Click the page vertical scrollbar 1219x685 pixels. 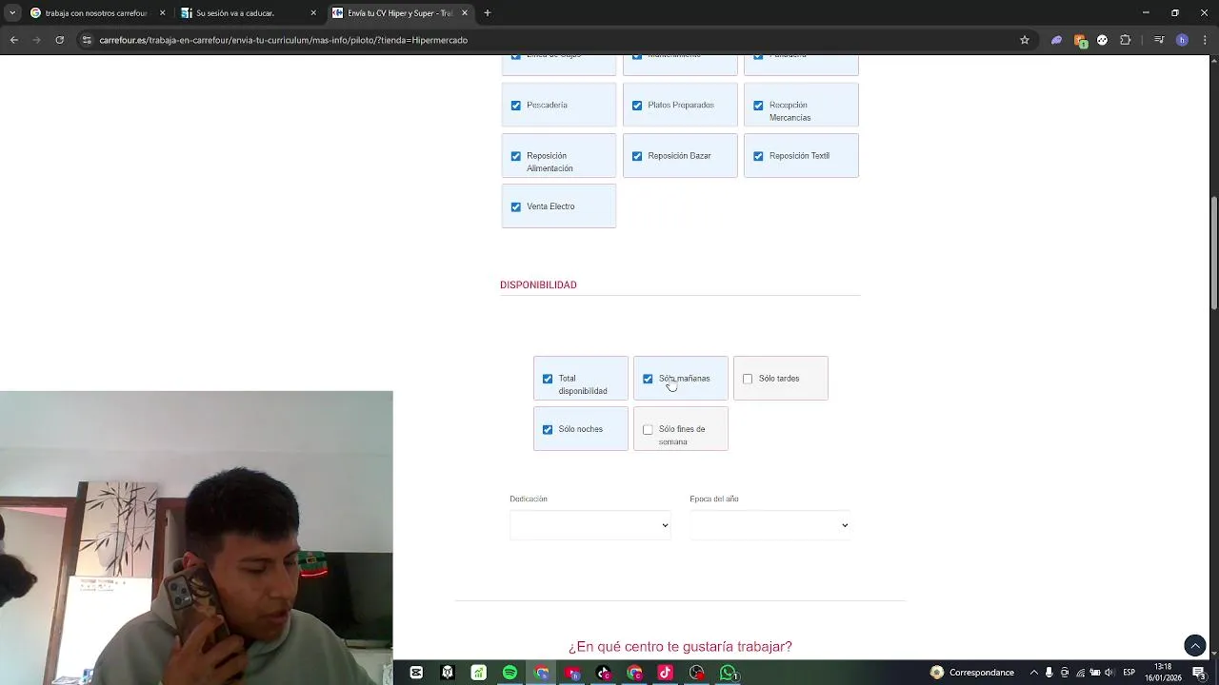(1213, 252)
